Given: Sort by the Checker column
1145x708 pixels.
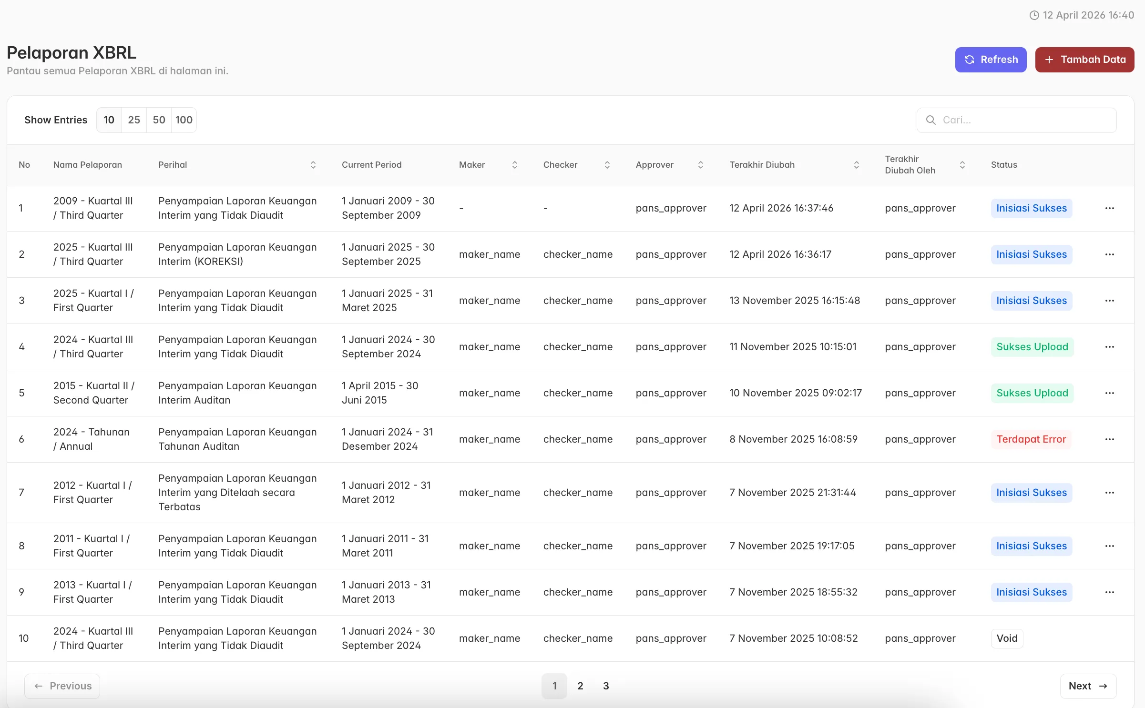Looking at the screenshot, I should (607, 165).
